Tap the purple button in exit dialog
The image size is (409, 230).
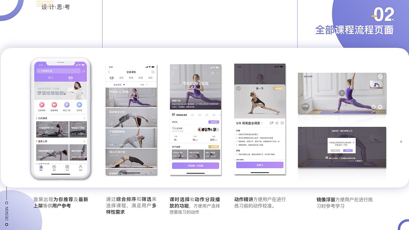[348, 150]
